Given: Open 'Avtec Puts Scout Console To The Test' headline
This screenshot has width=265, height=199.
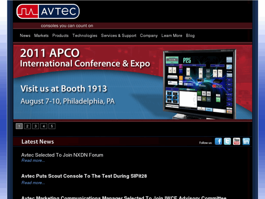Looking at the screenshot, I should 84,176.
